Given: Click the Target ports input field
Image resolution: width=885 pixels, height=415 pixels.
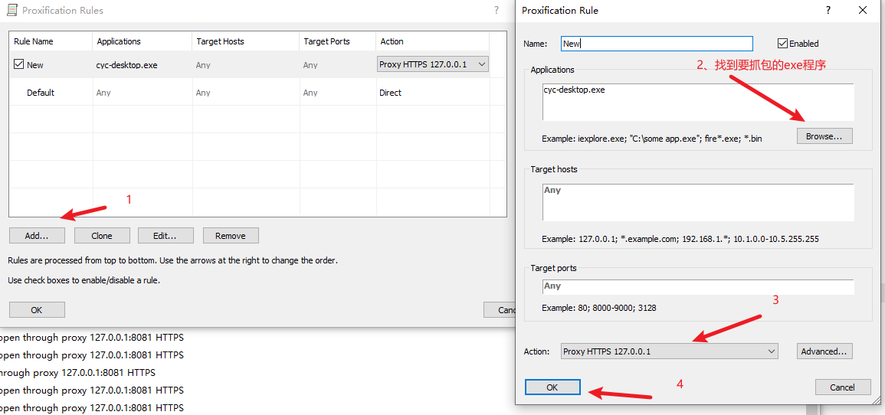Looking at the screenshot, I should [x=697, y=286].
